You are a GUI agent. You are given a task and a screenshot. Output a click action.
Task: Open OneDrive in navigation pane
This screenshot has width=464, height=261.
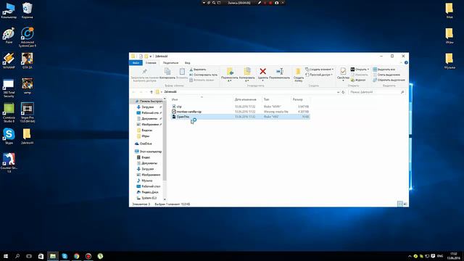[x=144, y=144]
